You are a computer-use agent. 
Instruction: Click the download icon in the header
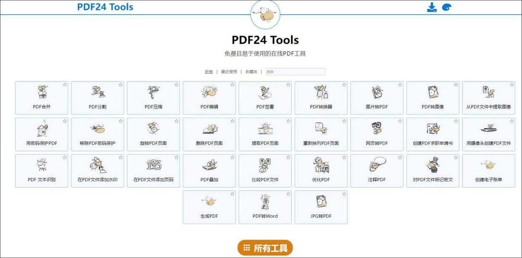point(432,7)
